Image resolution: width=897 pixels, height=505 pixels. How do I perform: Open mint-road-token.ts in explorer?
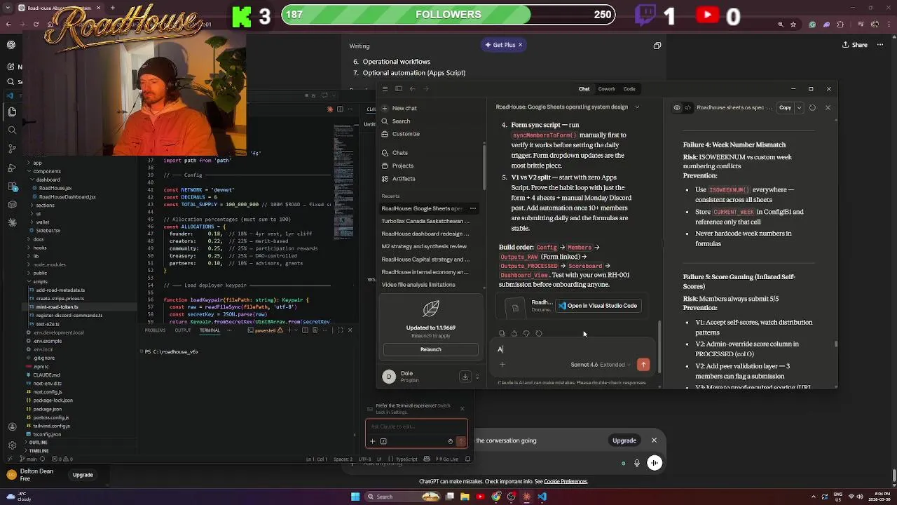[56, 307]
